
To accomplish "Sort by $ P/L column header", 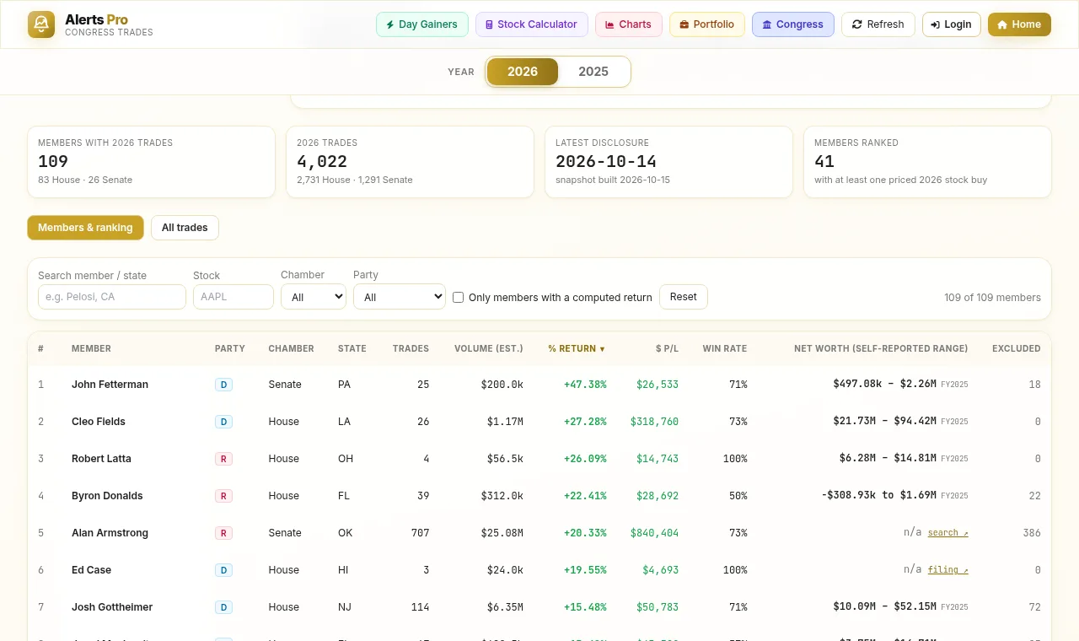I will coord(667,348).
